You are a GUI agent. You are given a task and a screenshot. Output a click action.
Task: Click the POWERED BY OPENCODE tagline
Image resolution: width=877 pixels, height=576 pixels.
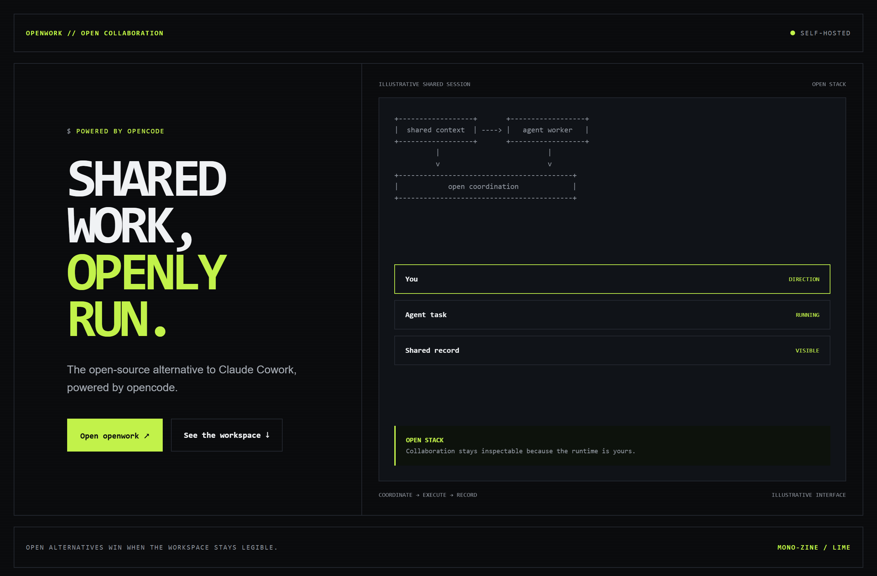[120, 131]
